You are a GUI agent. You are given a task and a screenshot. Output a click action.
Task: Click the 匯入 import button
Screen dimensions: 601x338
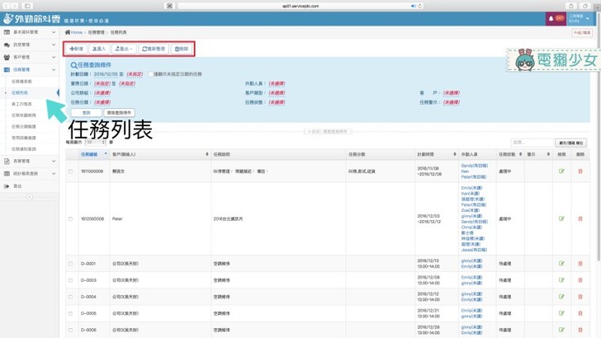coord(99,49)
